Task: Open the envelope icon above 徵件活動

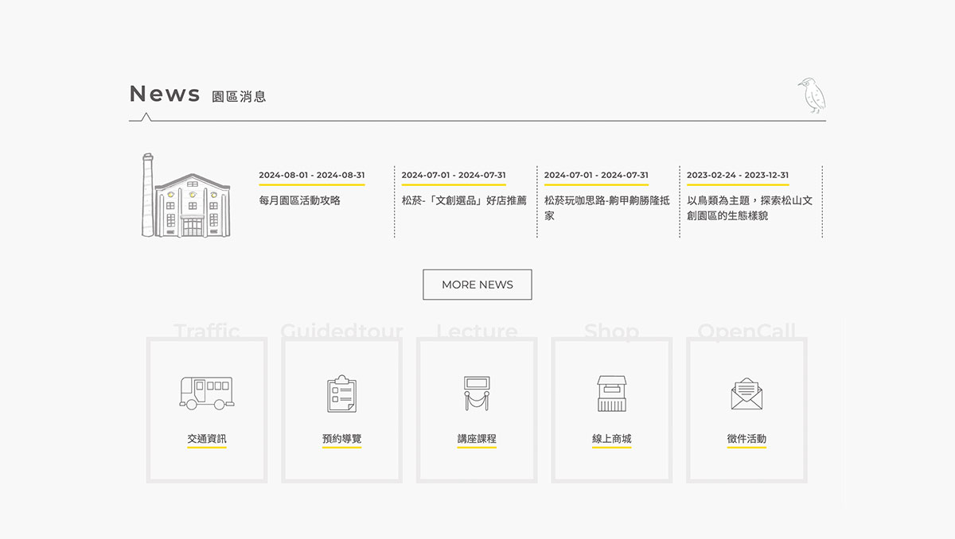Action: 746,392
